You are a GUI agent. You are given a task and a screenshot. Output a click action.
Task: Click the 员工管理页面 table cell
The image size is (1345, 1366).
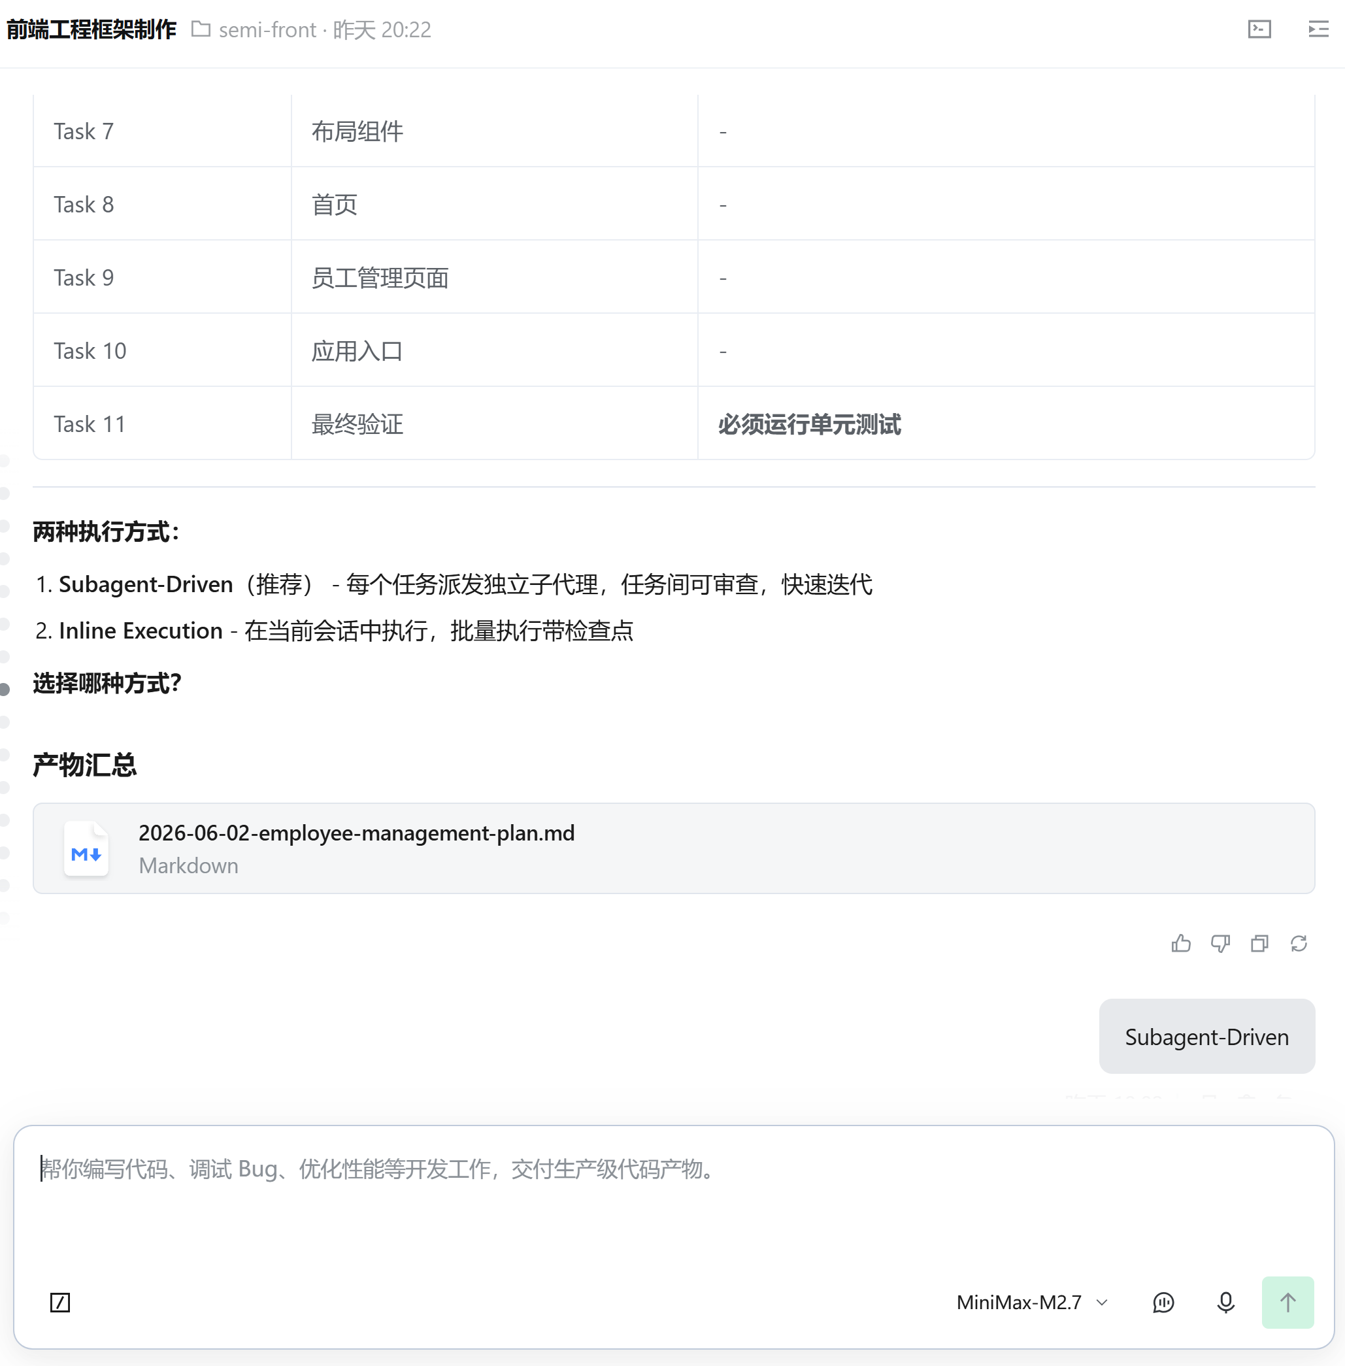click(x=495, y=278)
